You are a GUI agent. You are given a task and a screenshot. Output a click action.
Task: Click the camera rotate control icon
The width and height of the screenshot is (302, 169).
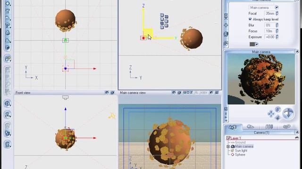pyautogui.click(x=278, y=110)
